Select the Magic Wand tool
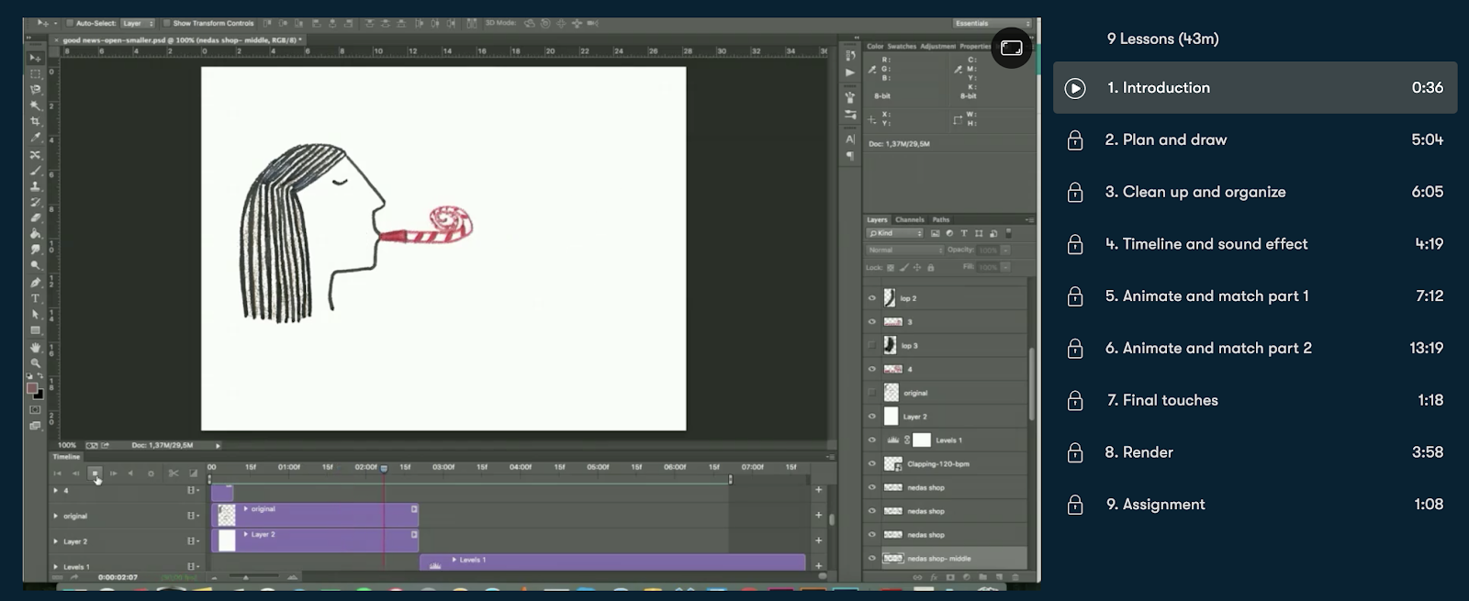Viewport: 1469px width, 601px height. [x=36, y=106]
